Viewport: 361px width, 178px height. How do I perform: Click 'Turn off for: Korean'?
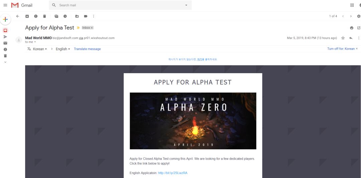pyautogui.click(x=341, y=49)
